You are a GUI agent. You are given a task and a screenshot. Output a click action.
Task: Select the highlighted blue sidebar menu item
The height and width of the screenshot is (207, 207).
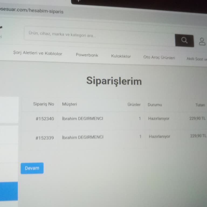click(9, 191)
